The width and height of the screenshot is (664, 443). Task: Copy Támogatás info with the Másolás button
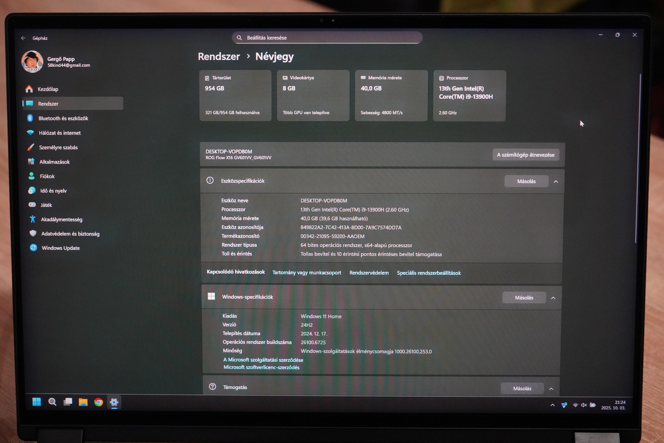(522, 389)
